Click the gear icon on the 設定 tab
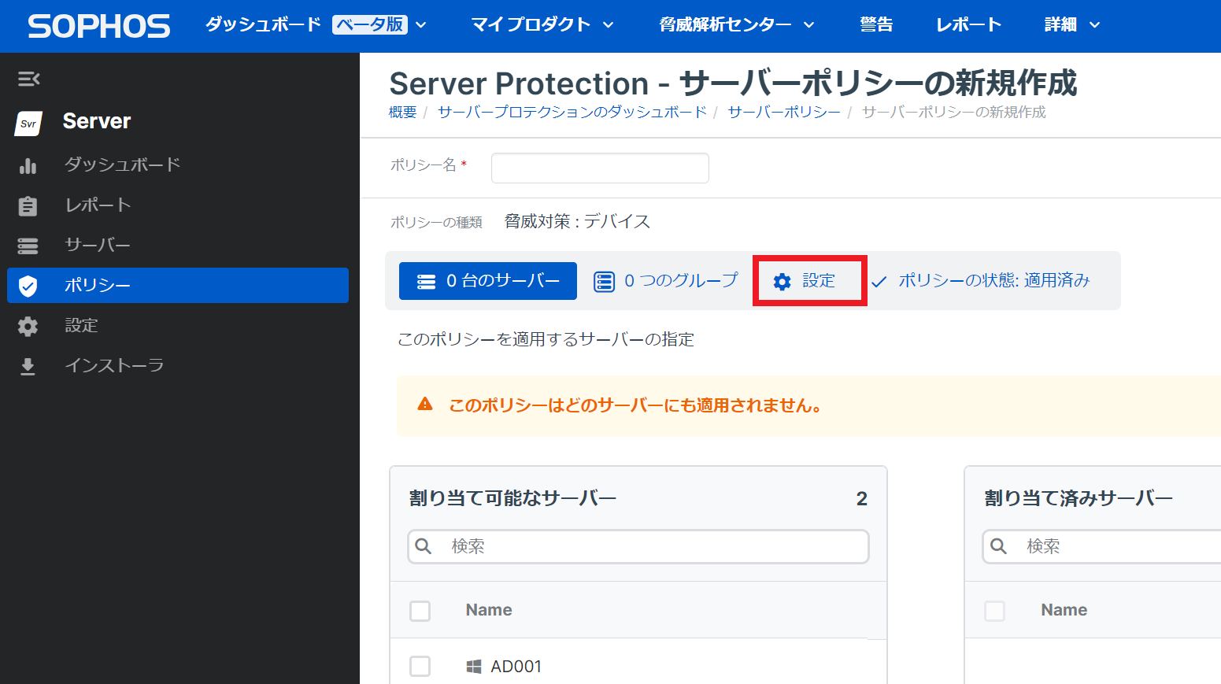The image size is (1221, 684). [782, 282]
